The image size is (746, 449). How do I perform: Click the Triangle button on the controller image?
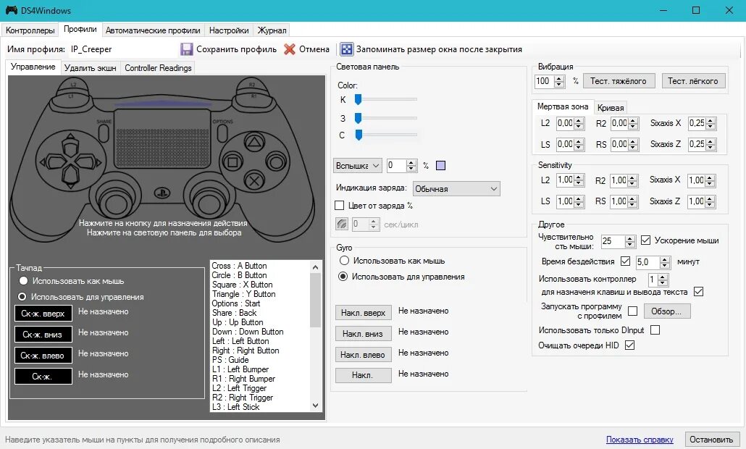coord(254,142)
